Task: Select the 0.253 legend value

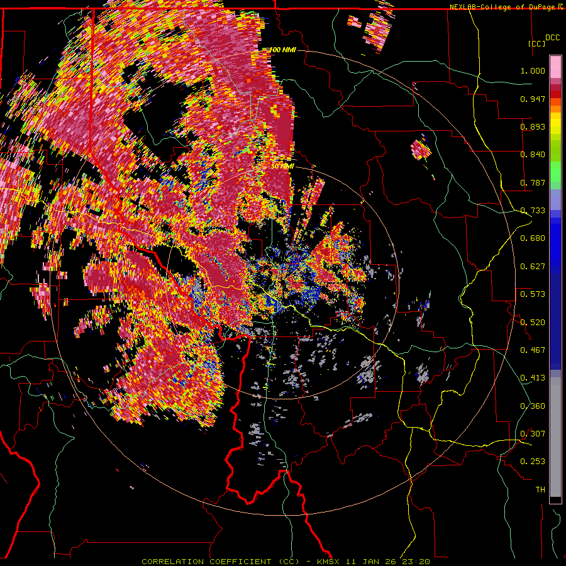Action: [533, 462]
